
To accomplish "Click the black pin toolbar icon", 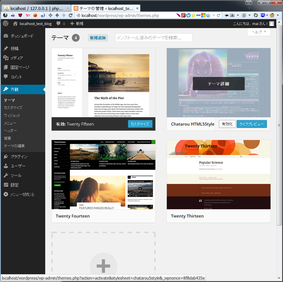I will tap(226, 15).
